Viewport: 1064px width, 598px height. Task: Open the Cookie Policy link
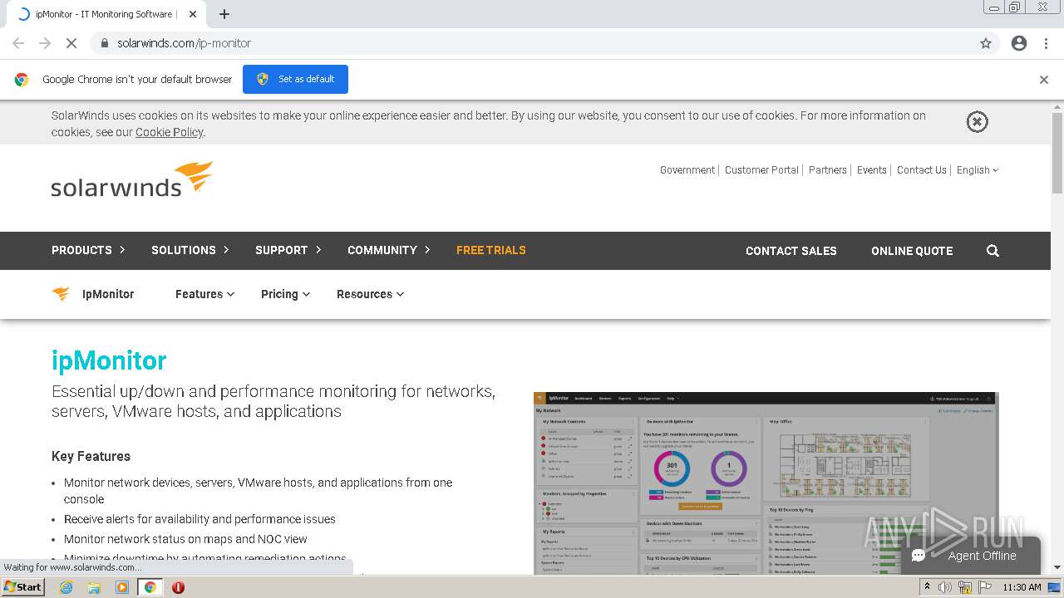(x=170, y=132)
